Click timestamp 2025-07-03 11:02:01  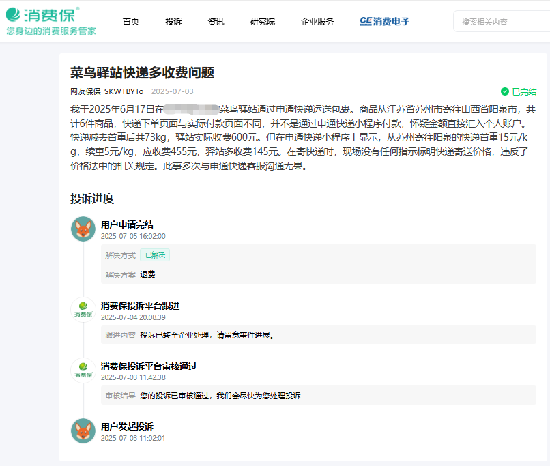click(133, 438)
